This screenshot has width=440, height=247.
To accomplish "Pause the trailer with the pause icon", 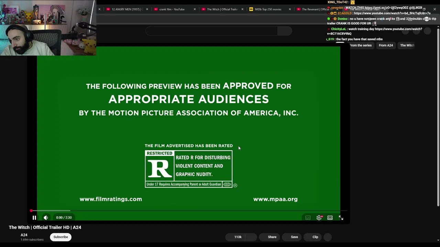I will pyautogui.click(x=34, y=217).
